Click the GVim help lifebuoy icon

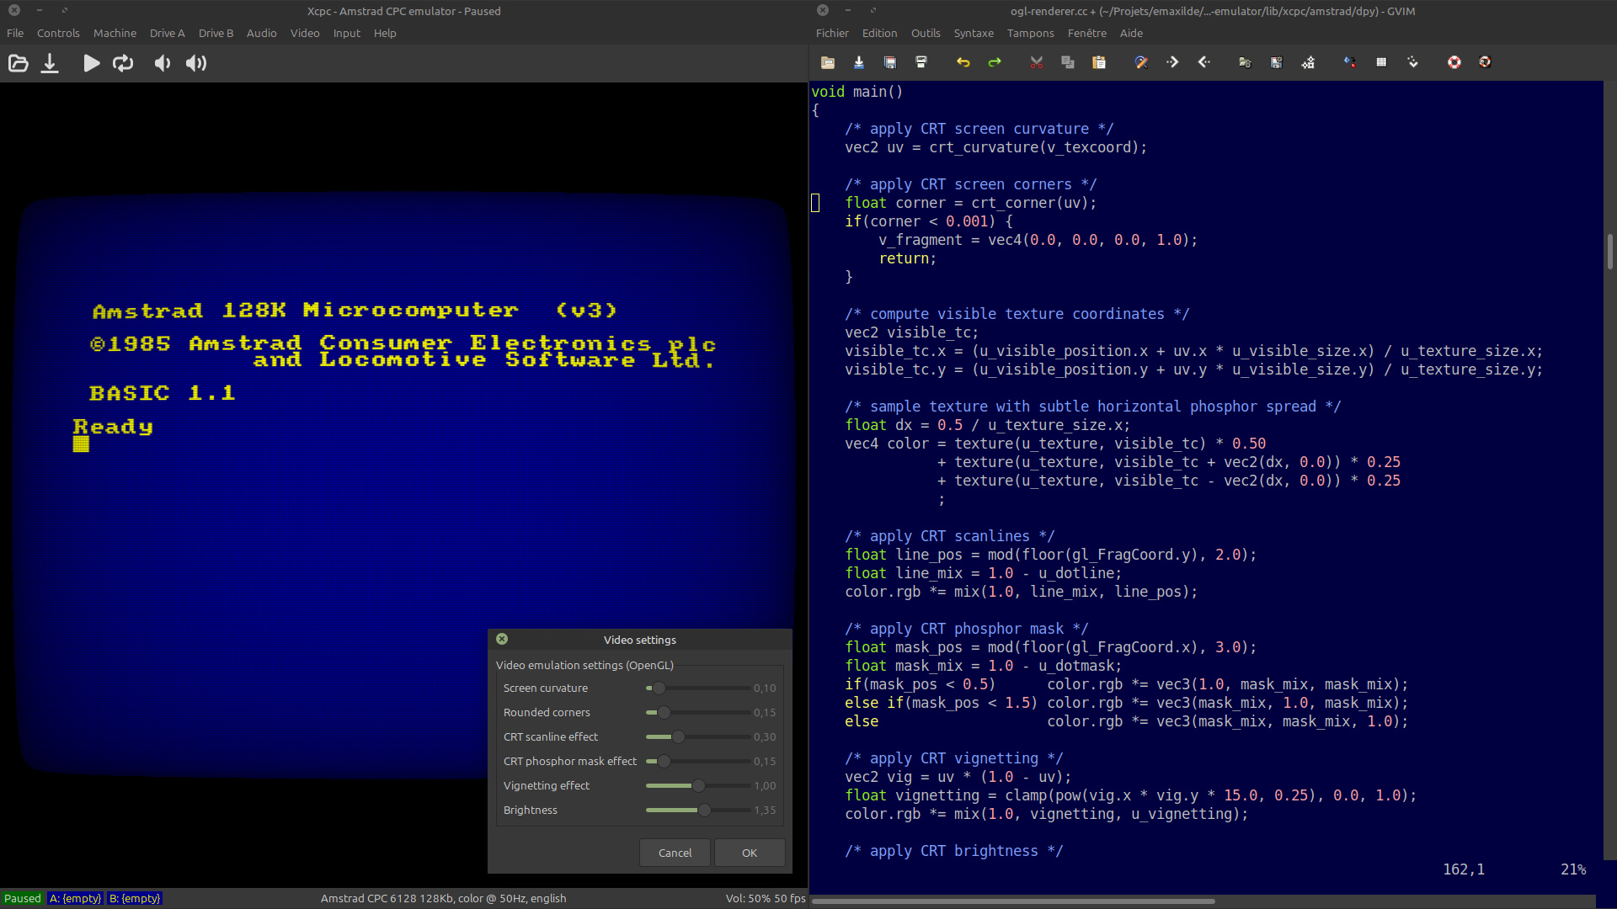coord(1454,62)
